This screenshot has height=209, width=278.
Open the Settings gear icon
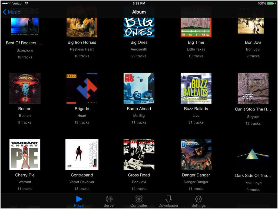(x=198, y=199)
